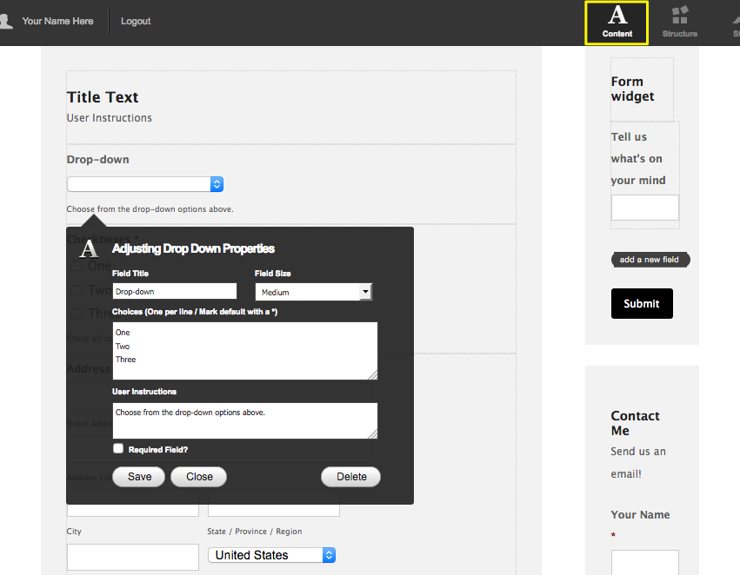Open the Field Size dropdown
Image resolution: width=740 pixels, height=575 pixels.
coord(313,292)
